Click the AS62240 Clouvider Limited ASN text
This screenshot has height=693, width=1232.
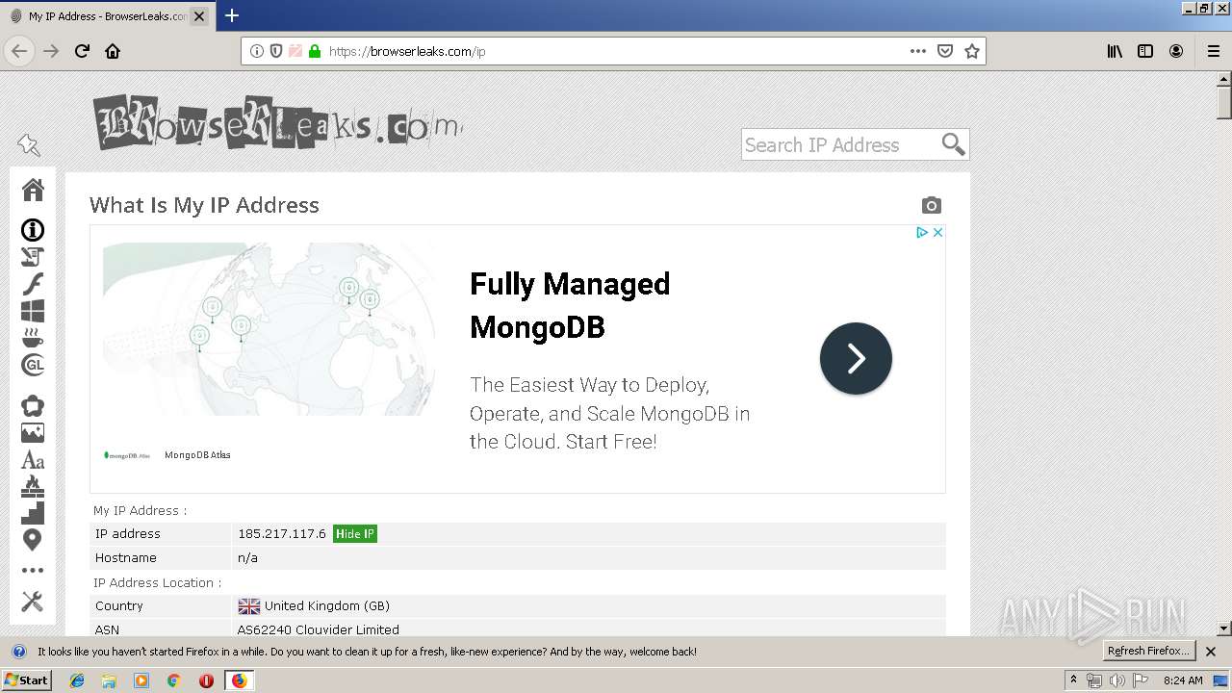coord(319,629)
